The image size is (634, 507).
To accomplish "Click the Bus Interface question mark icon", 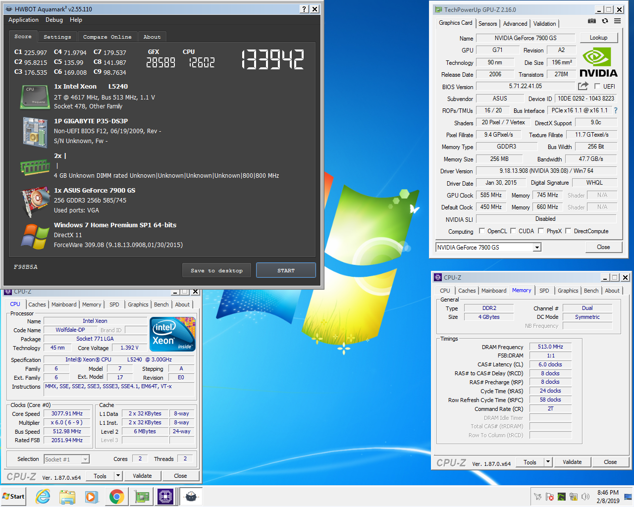I will click(x=616, y=110).
